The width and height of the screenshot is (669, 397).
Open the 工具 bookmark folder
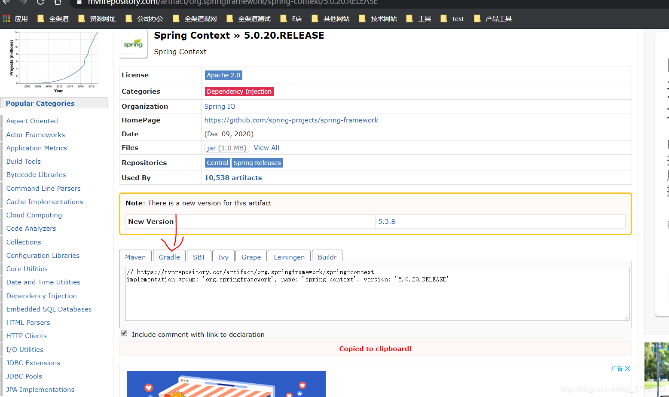click(x=419, y=18)
